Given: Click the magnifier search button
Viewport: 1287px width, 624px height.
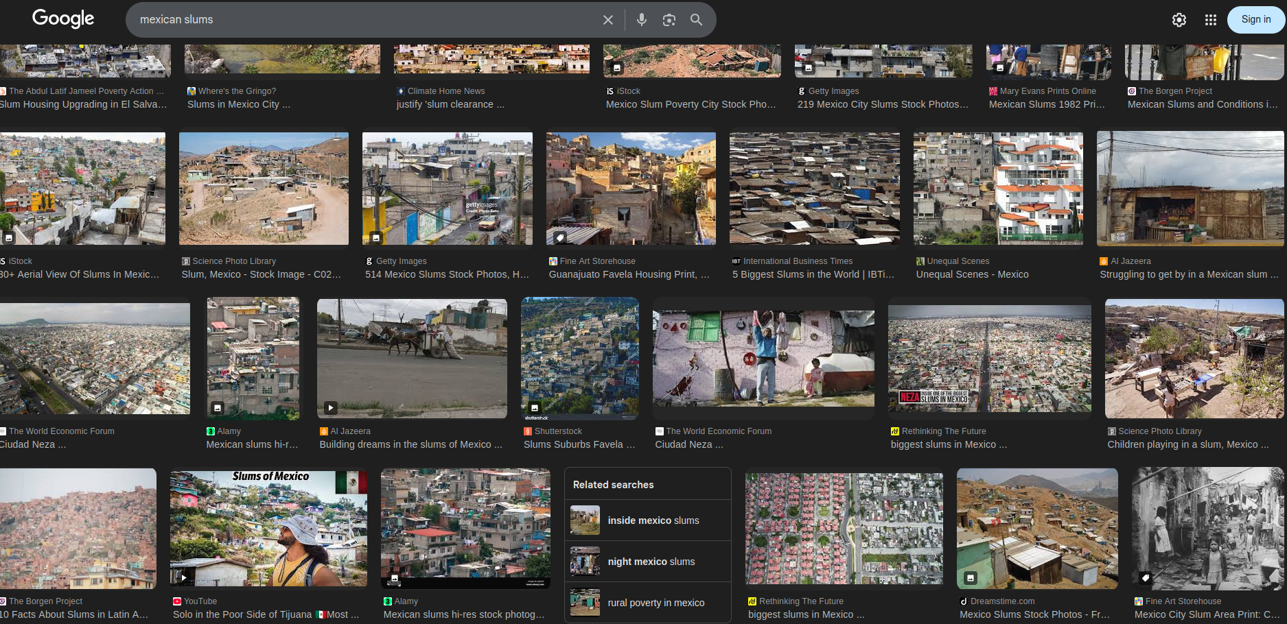Looking at the screenshot, I should click(696, 20).
